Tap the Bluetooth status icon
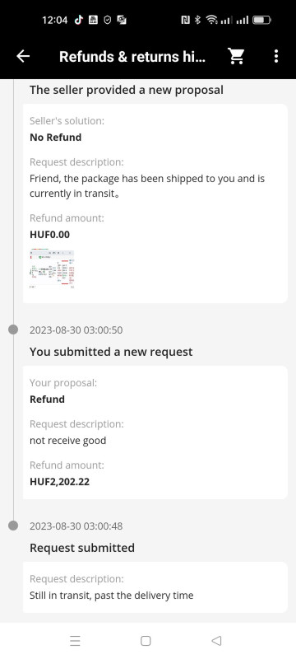 [198, 20]
